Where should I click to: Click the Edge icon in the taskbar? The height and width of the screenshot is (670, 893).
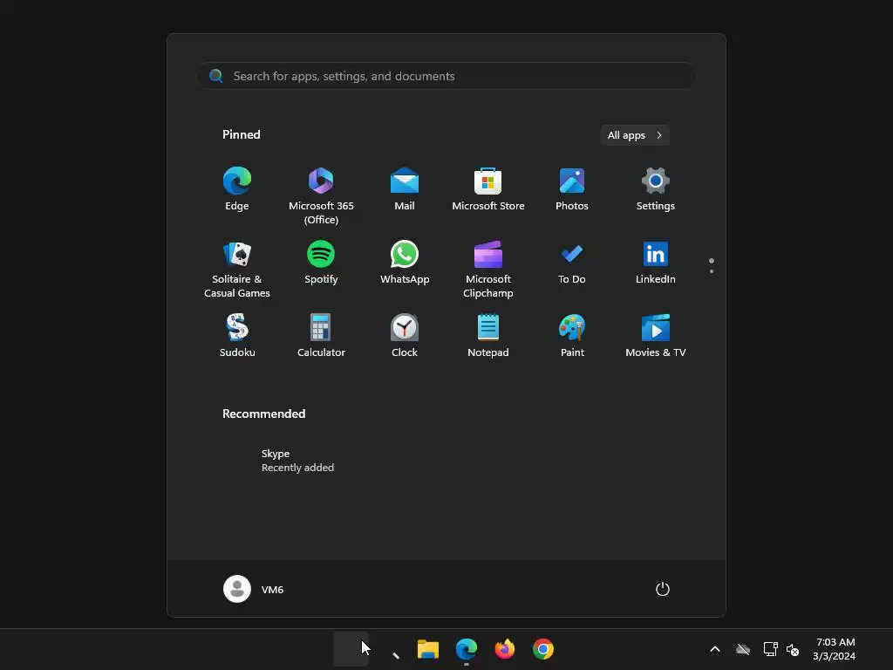point(466,649)
